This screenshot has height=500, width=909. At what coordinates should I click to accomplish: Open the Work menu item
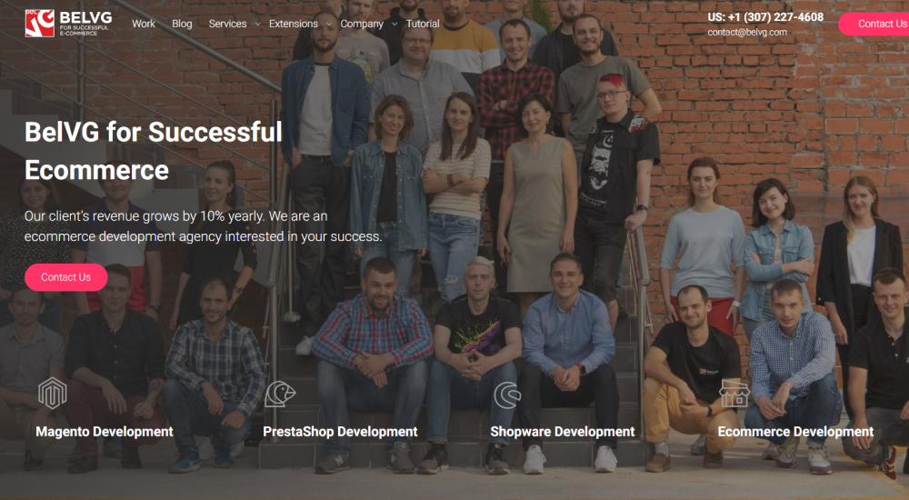(x=144, y=24)
